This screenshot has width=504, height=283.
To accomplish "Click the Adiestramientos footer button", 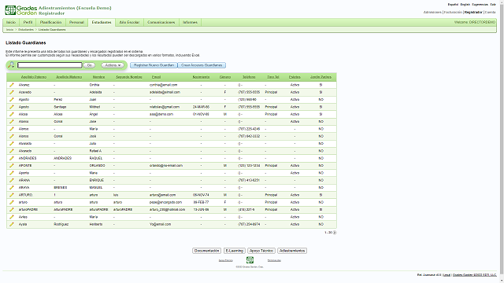I will coord(292,251).
